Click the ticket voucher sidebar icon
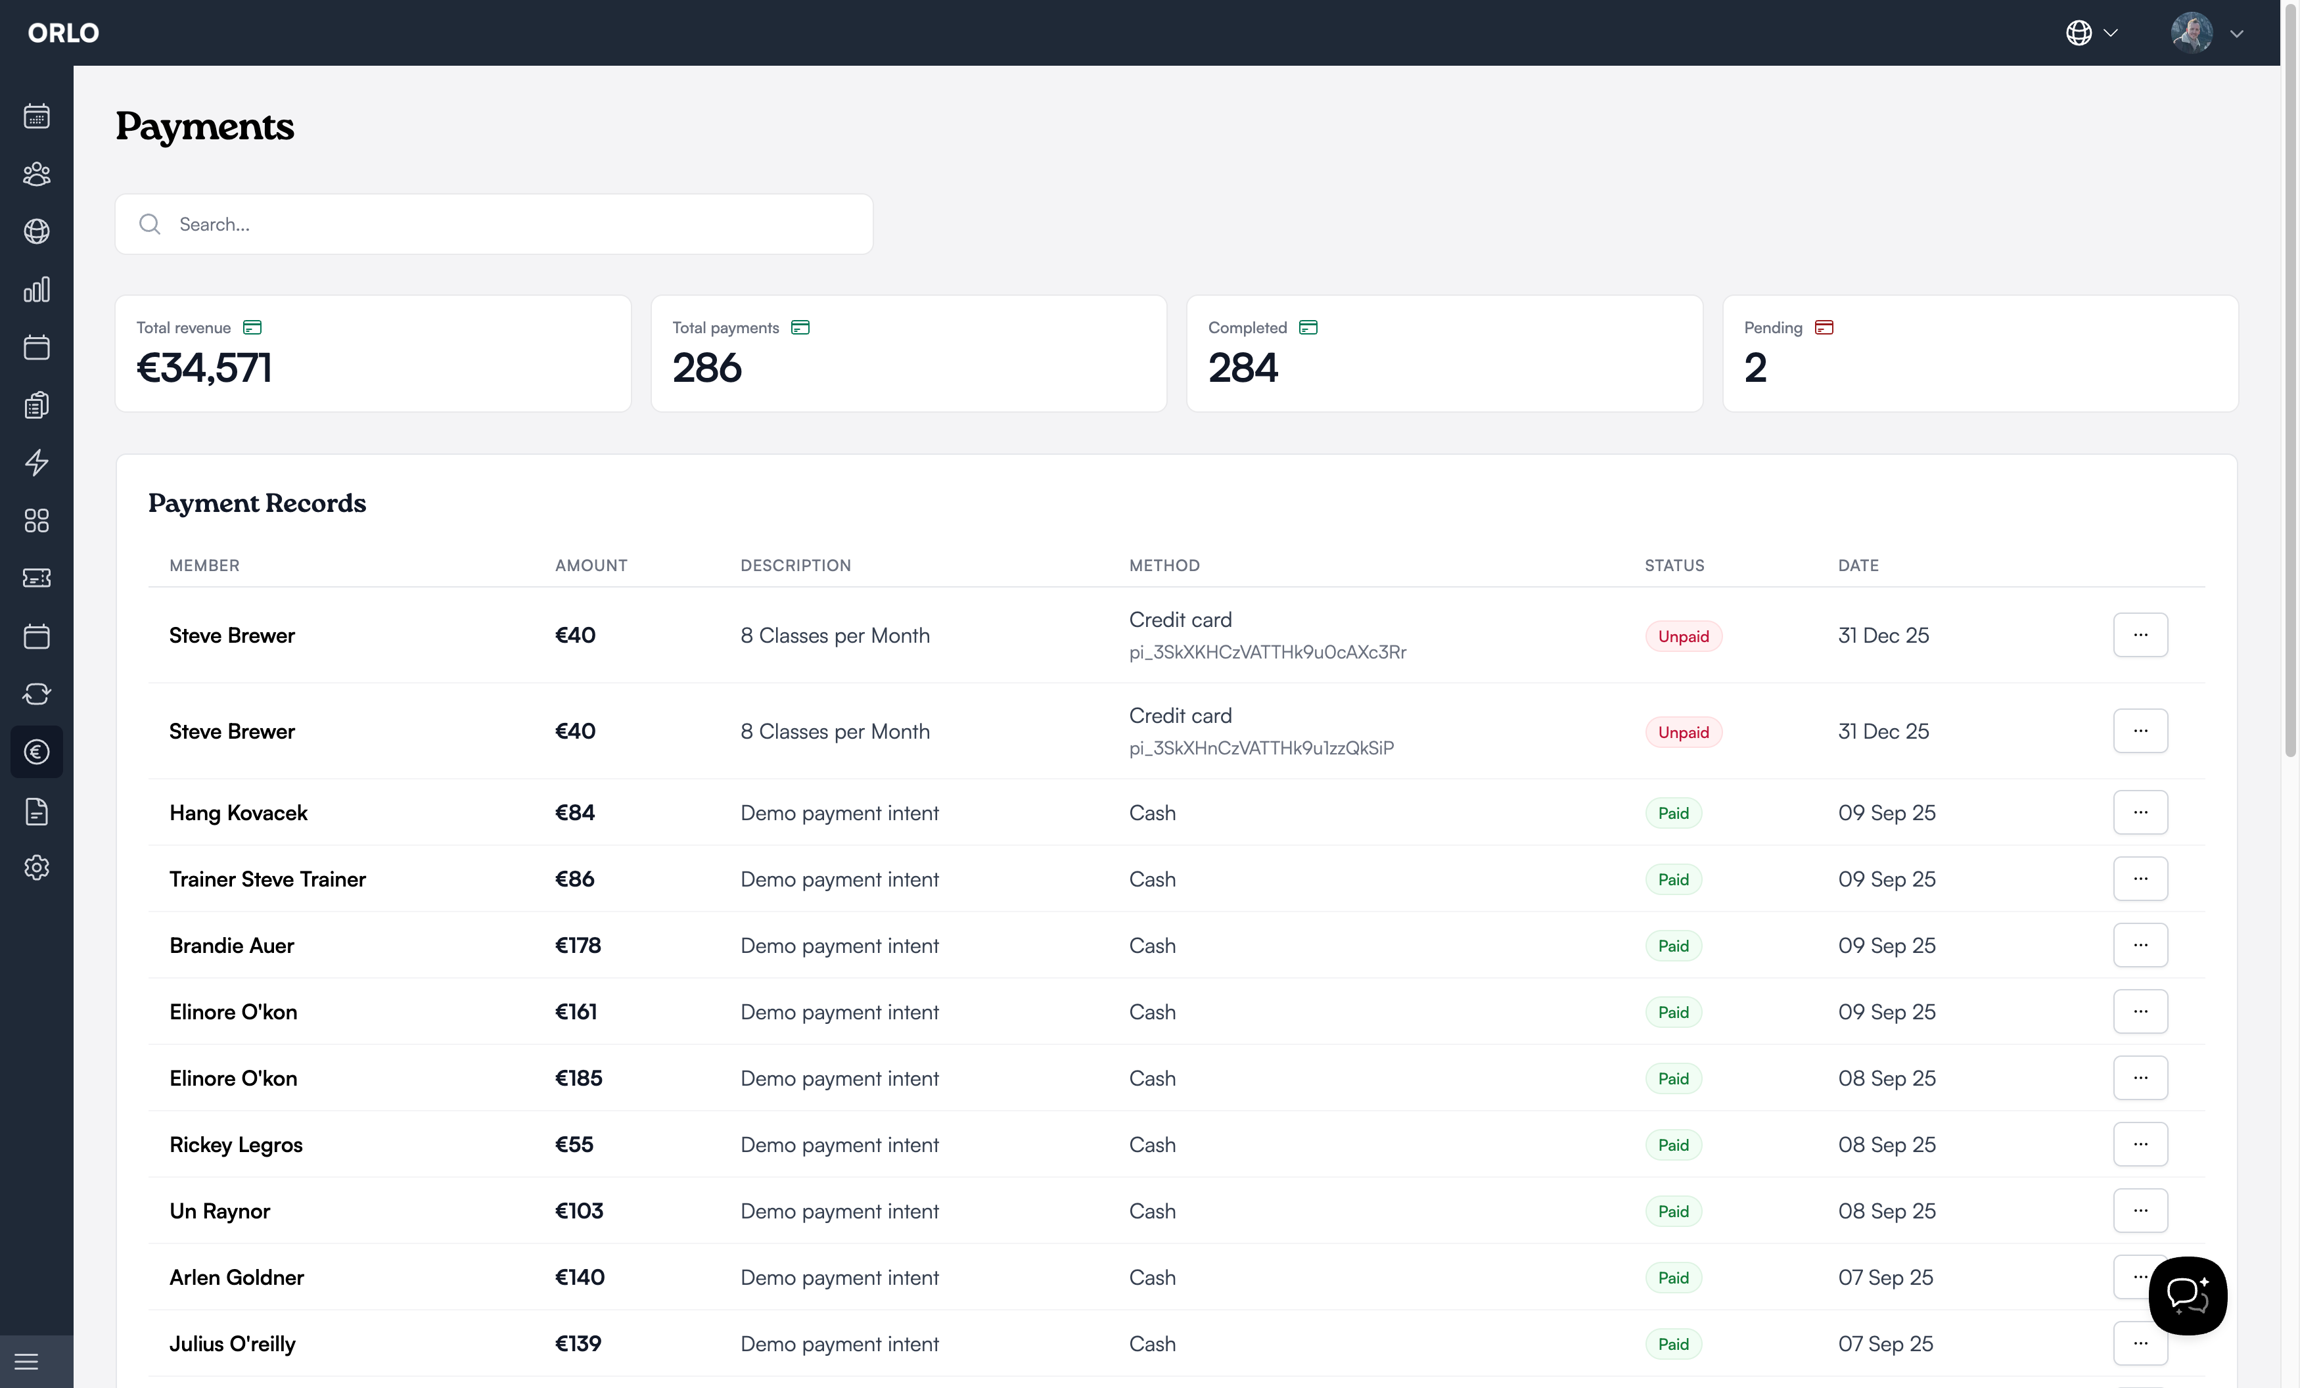 pyautogui.click(x=36, y=579)
